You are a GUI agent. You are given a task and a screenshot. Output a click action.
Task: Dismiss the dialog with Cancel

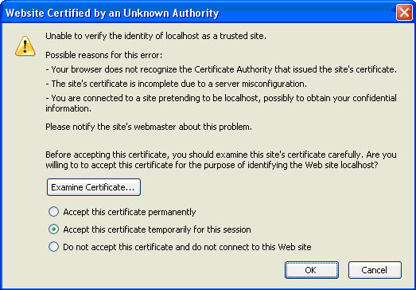pyautogui.click(x=375, y=270)
